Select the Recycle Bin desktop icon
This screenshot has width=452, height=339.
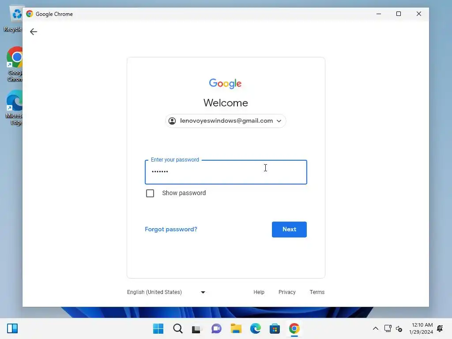pos(13,19)
